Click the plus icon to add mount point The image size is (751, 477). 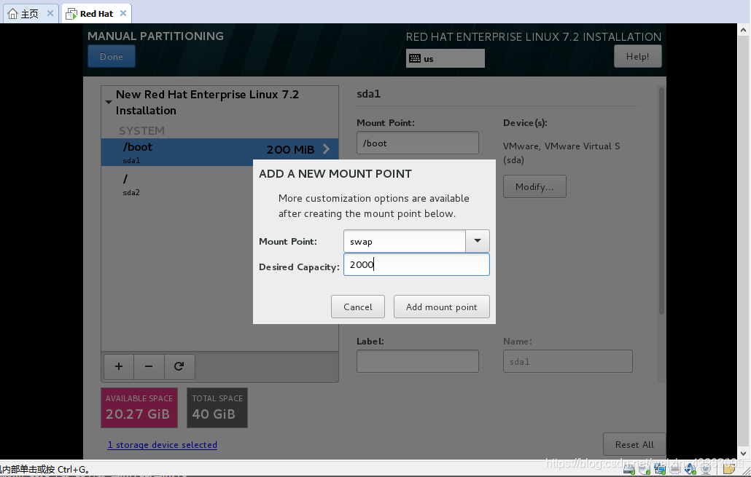tap(119, 366)
